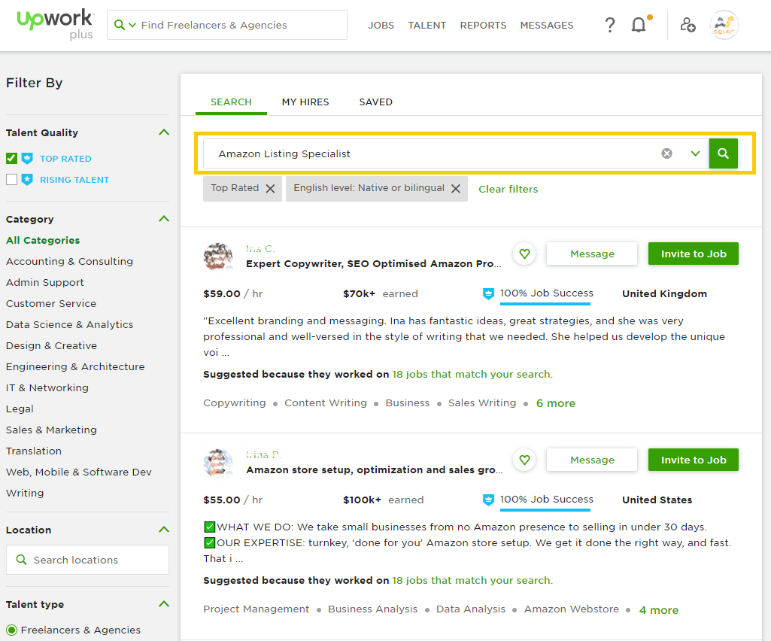771x641 pixels.
Task: Check the RISING TALENT checkbox
Action: (12, 180)
